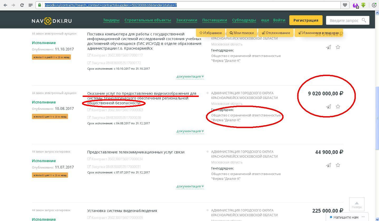Open the Мои поиски tab
Image resolution: width=379 pixels, height=221 pixels.
point(242,33)
